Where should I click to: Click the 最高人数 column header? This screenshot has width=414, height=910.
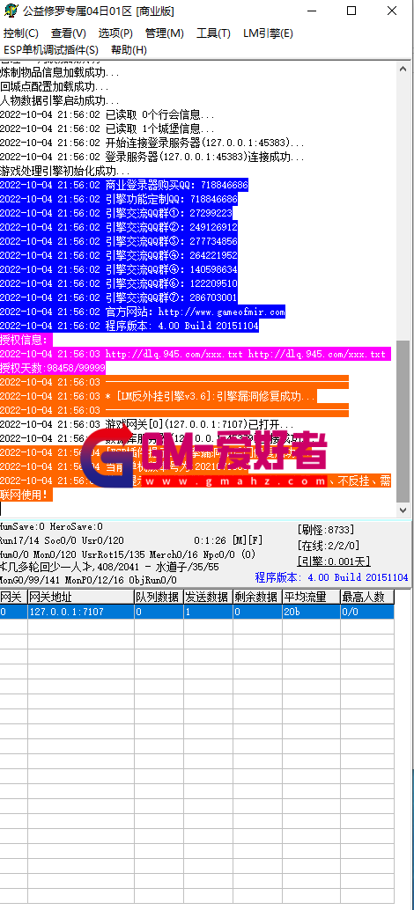pos(367,597)
